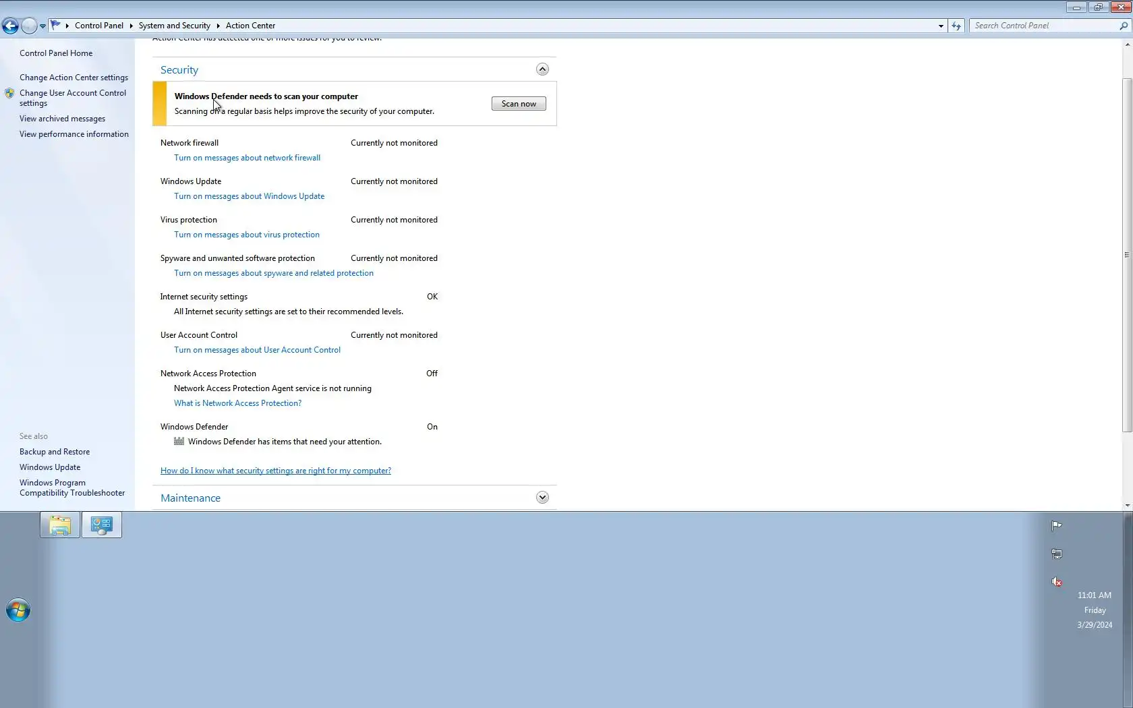
Task: Open the recent pages dropdown arrow
Action: [x=42, y=26]
